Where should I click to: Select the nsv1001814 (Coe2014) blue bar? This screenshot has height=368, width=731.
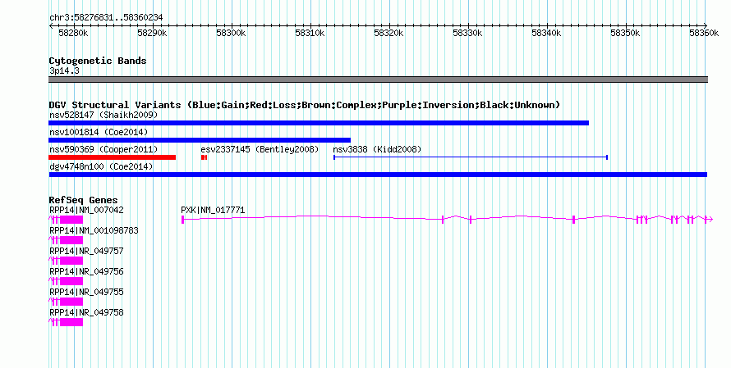(200, 140)
